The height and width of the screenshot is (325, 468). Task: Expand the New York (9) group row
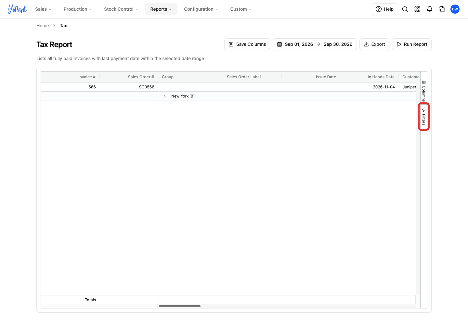(x=165, y=96)
